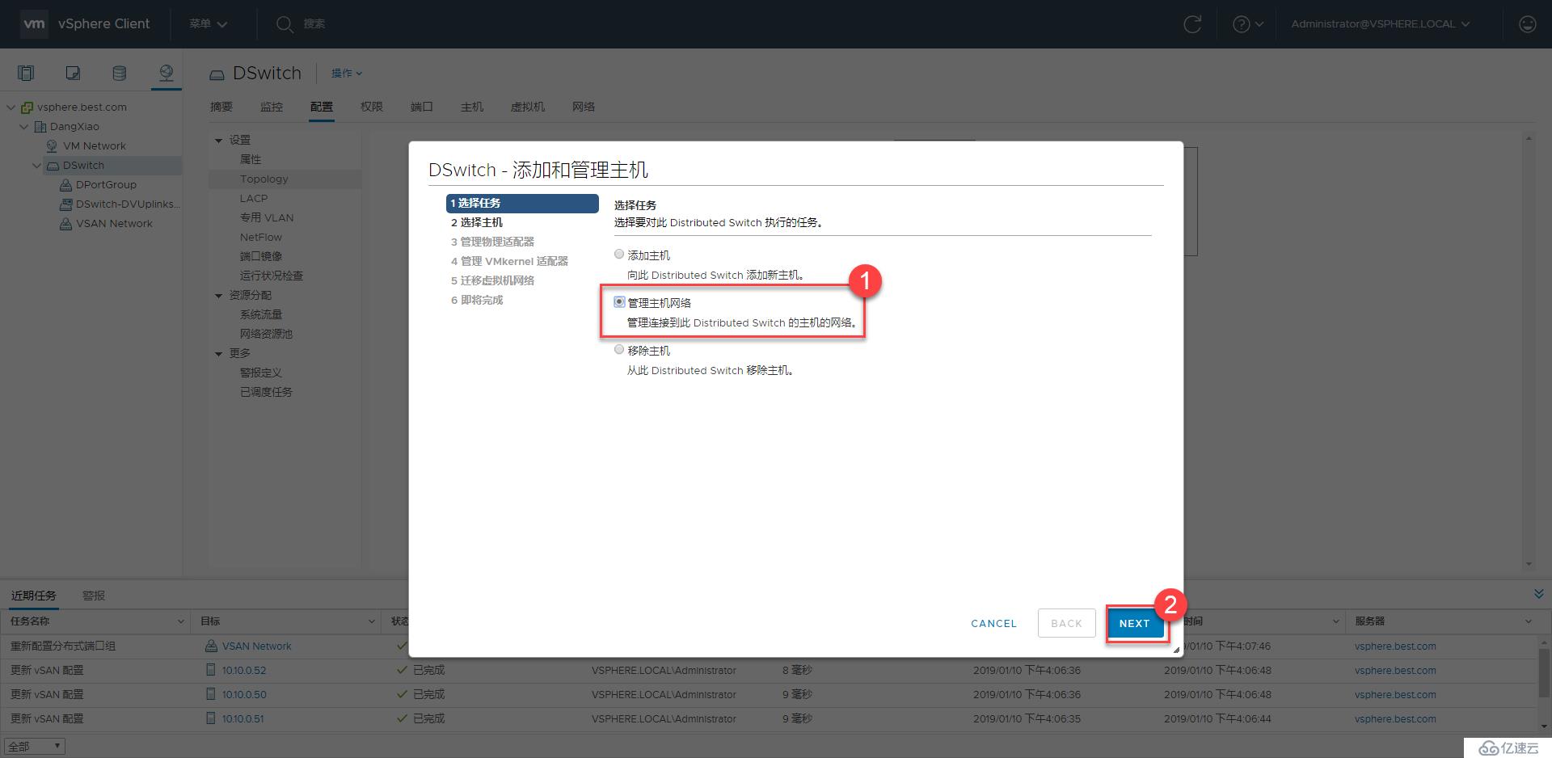The width and height of the screenshot is (1552, 758).
Task: Click the DSwitch icon beside the page title
Action: pos(217,74)
